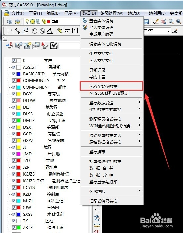
Task: Choose 导线平差 menu entry
Action: click(112, 77)
